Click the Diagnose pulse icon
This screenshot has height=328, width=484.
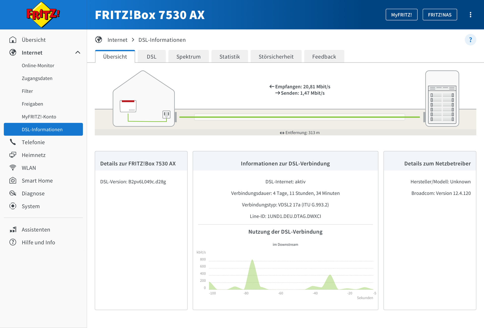[x=13, y=193]
